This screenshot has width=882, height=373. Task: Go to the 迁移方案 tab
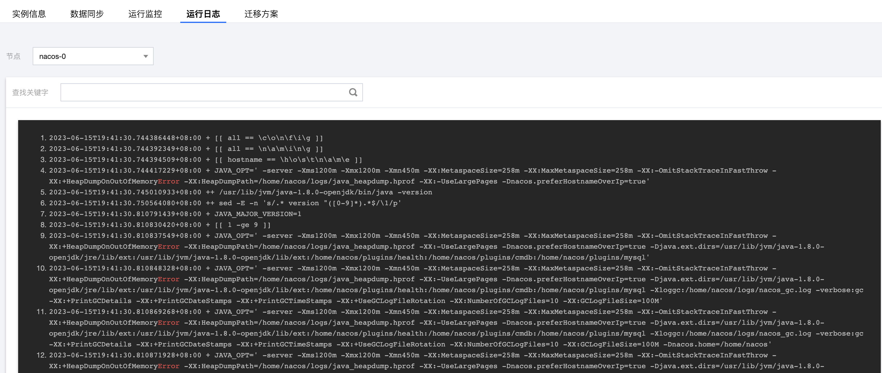[x=261, y=14]
